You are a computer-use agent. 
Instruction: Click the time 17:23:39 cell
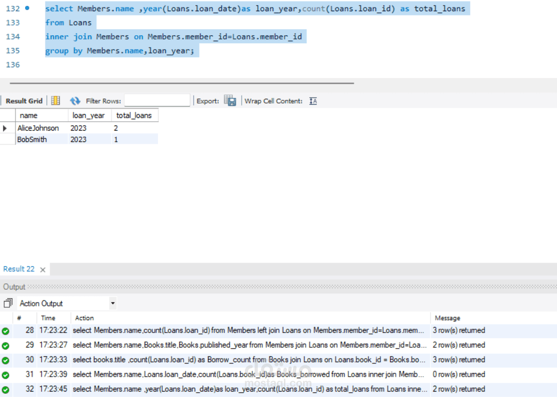[x=53, y=374]
